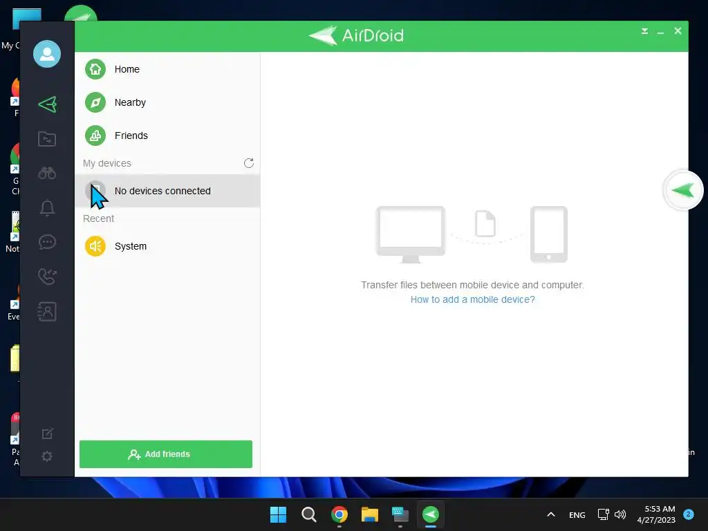Open the Call logs phone icon
This screenshot has height=531, width=708.
[x=47, y=277]
